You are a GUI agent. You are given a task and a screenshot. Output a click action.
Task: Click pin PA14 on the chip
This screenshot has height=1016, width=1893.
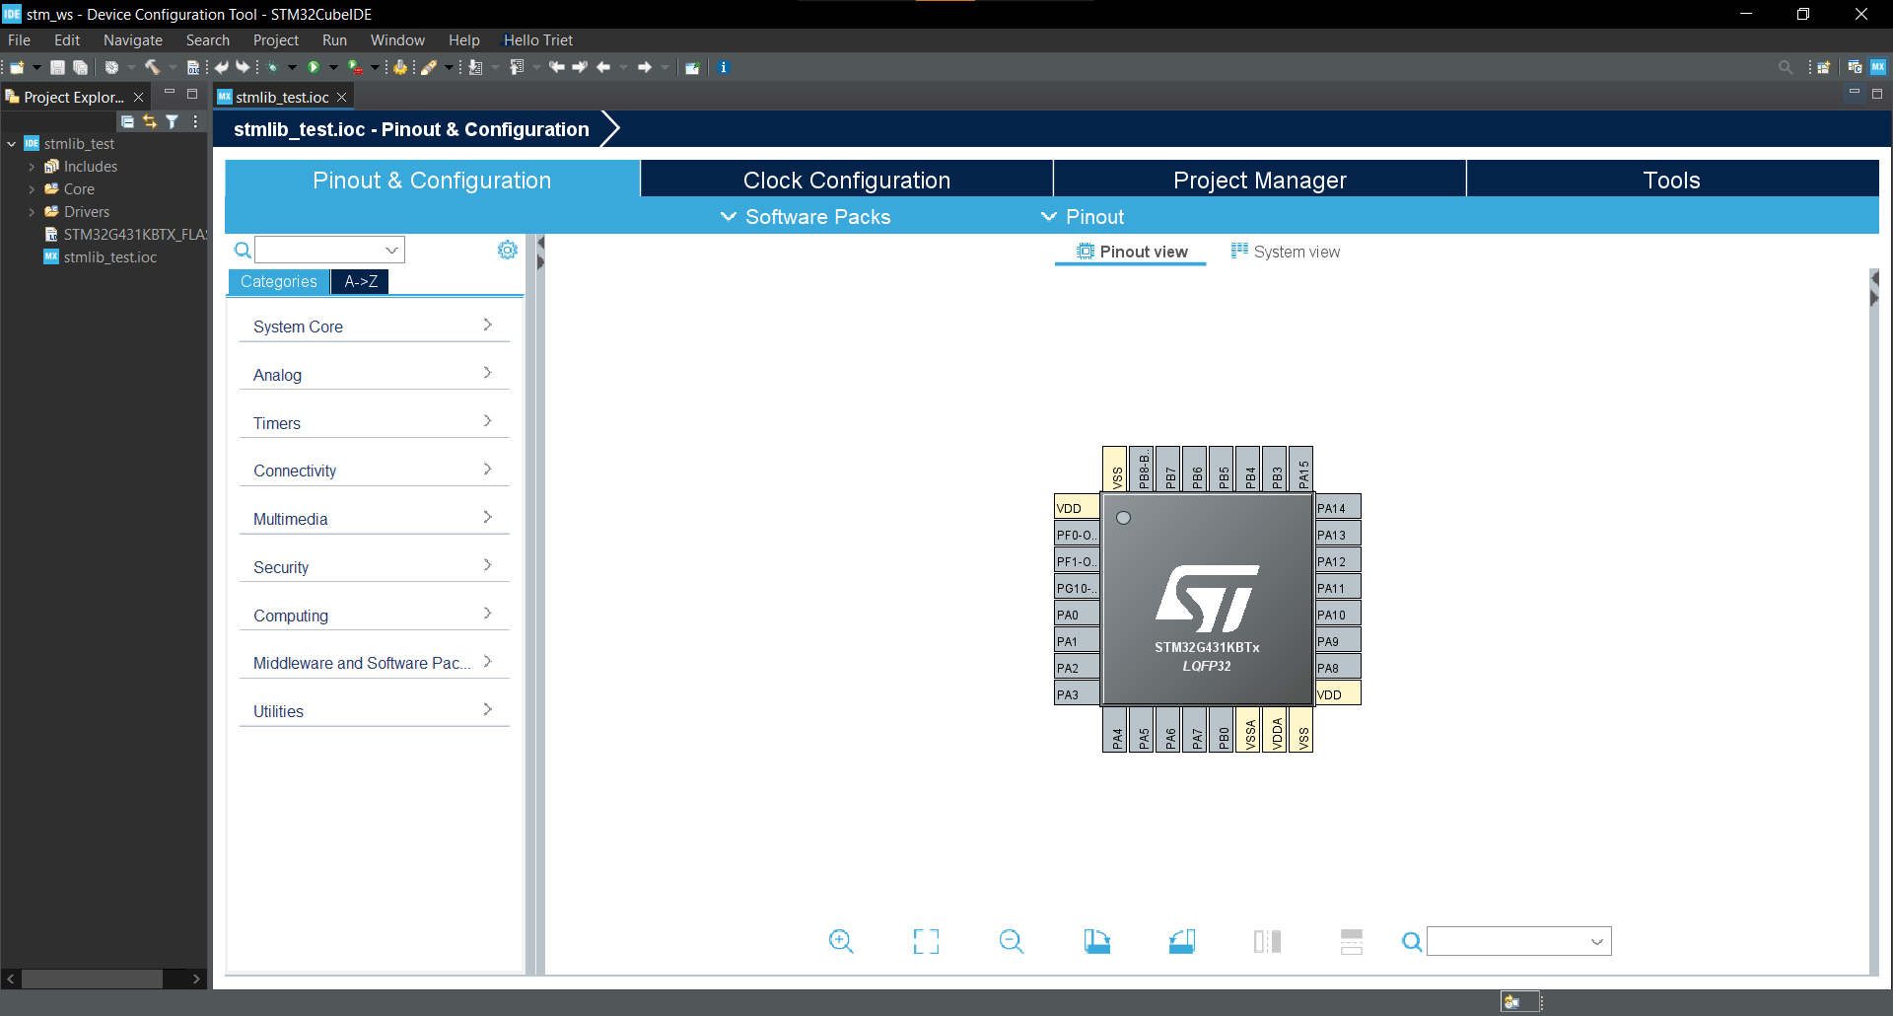[x=1338, y=508]
